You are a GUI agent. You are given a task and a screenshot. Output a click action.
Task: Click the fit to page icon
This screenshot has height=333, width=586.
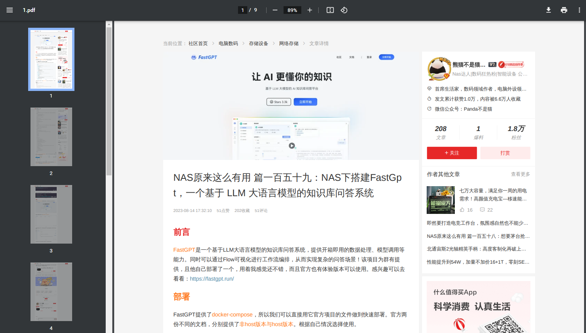click(x=330, y=10)
